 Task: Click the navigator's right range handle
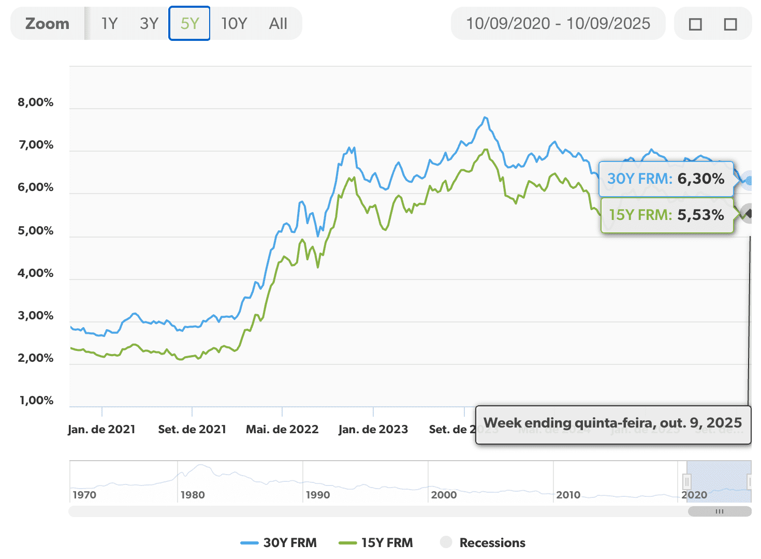750,482
